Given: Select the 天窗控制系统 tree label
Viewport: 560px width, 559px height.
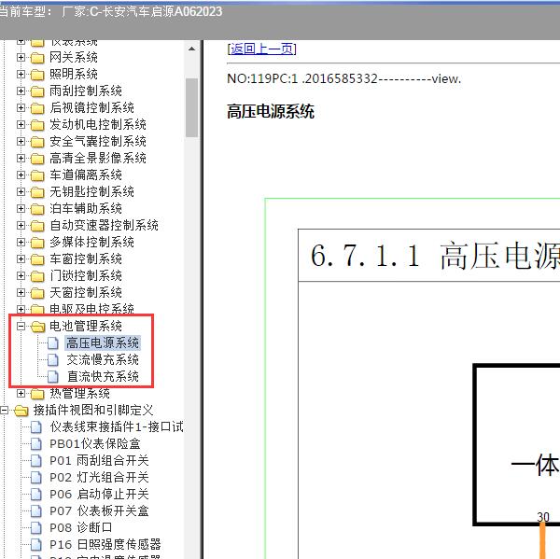Looking at the screenshot, I should click(86, 292).
